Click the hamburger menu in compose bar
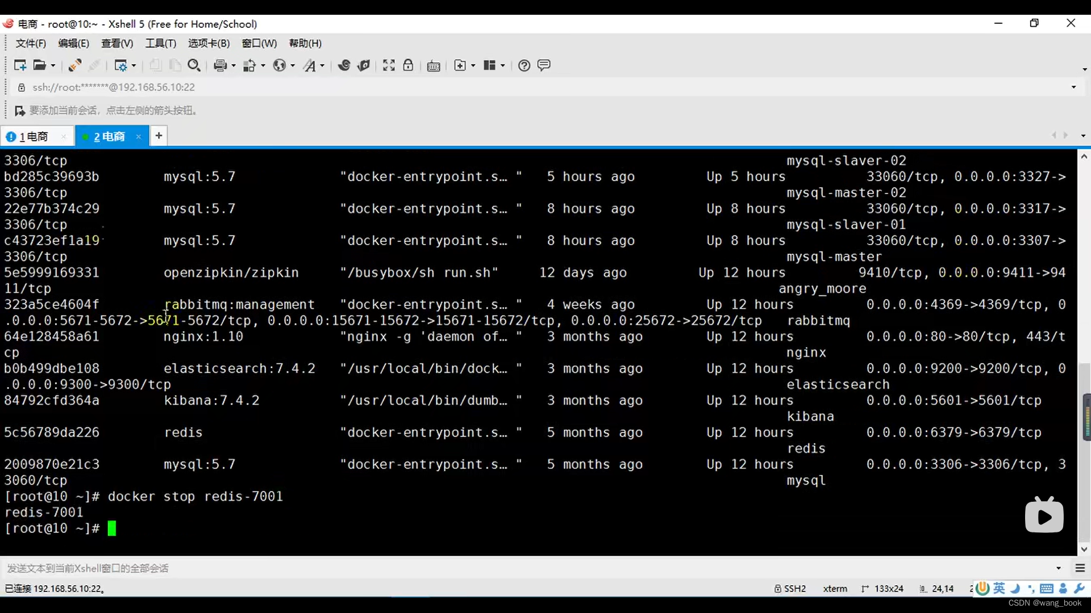Viewport: 1091px width, 613px height. [1080, 568]
